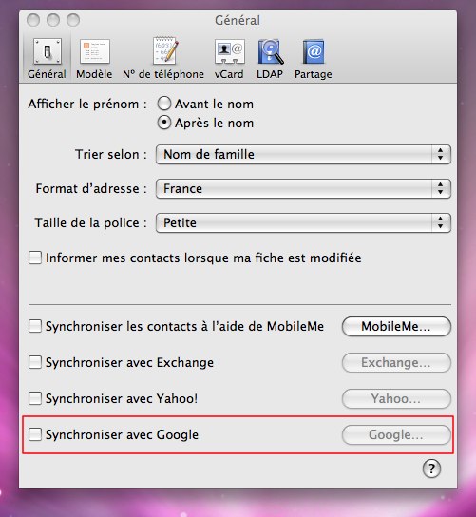Open the Général preferences pane icon
Viewport: 476px width, 517px height.
click(x=48, y=51)
